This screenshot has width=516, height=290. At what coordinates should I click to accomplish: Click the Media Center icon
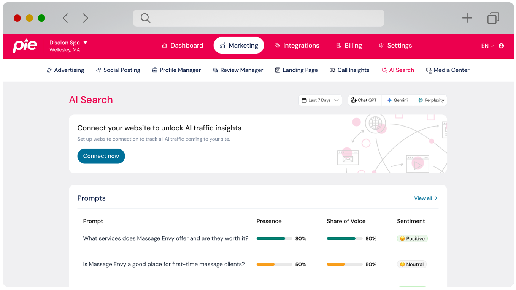click(x=429, y=70)
